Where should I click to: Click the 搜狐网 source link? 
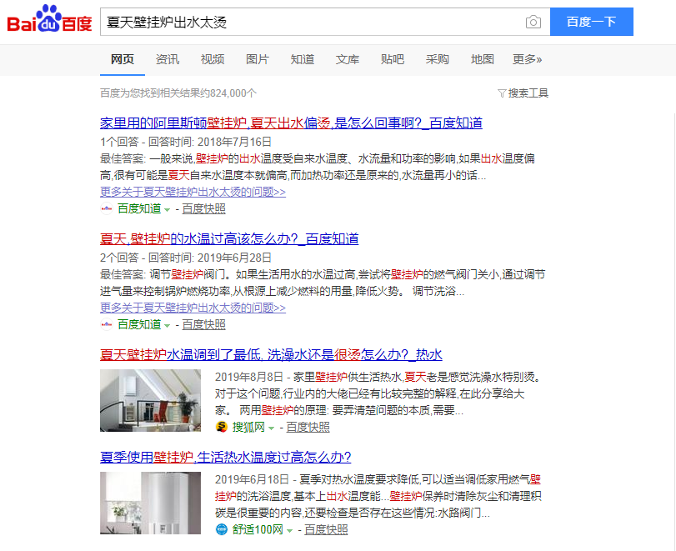click(x=248, y=428)
